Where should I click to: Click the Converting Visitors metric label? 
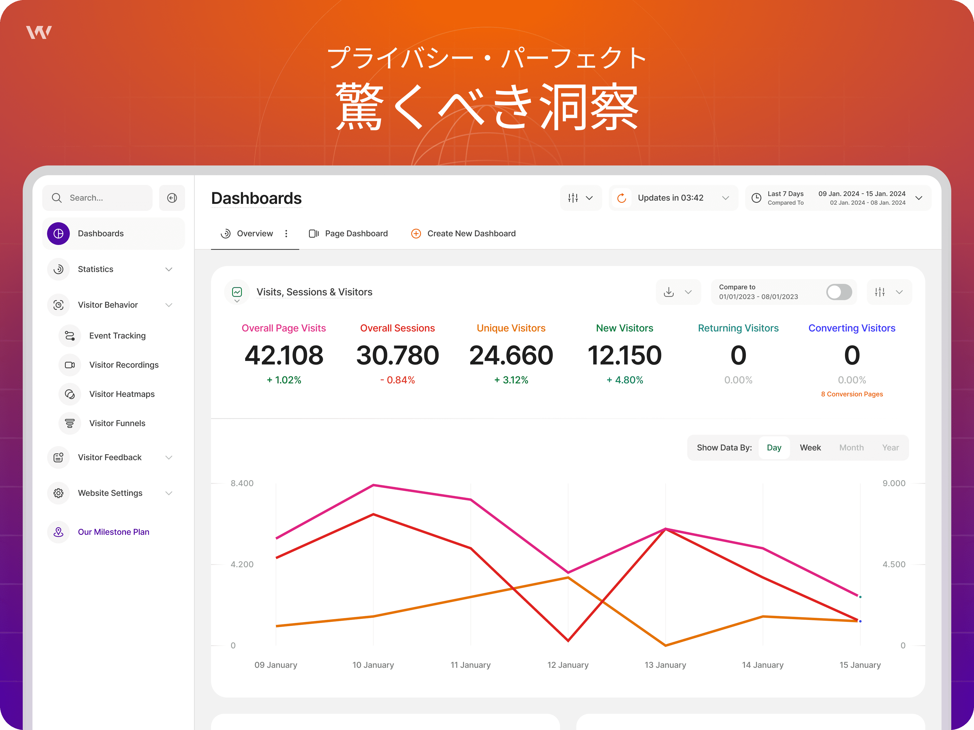[x=852, y=328]
